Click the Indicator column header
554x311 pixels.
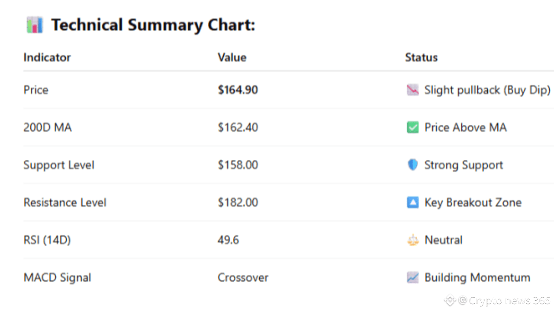click(x=47, y=57)
